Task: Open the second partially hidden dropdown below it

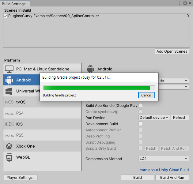Action: (x=174, y=87)
